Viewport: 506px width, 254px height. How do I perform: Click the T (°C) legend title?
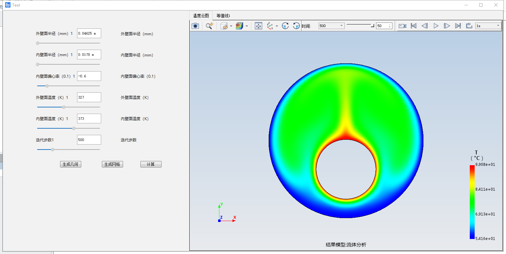[477, 155]
